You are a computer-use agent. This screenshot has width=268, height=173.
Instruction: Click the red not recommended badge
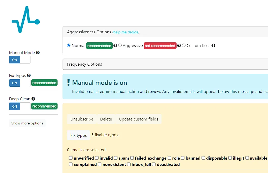(x=160, y=46)
